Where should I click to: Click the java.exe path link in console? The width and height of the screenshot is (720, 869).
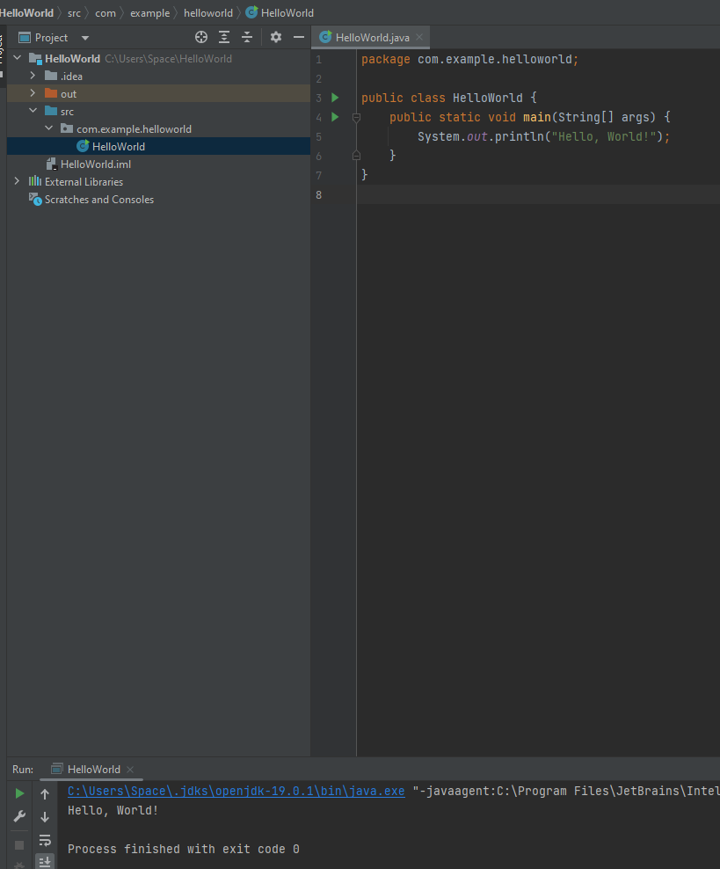236,791
